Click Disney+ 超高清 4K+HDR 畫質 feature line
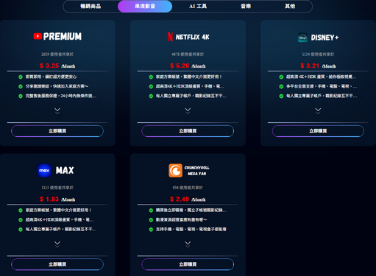Screen dimensions: 376x276 point(322,77)
